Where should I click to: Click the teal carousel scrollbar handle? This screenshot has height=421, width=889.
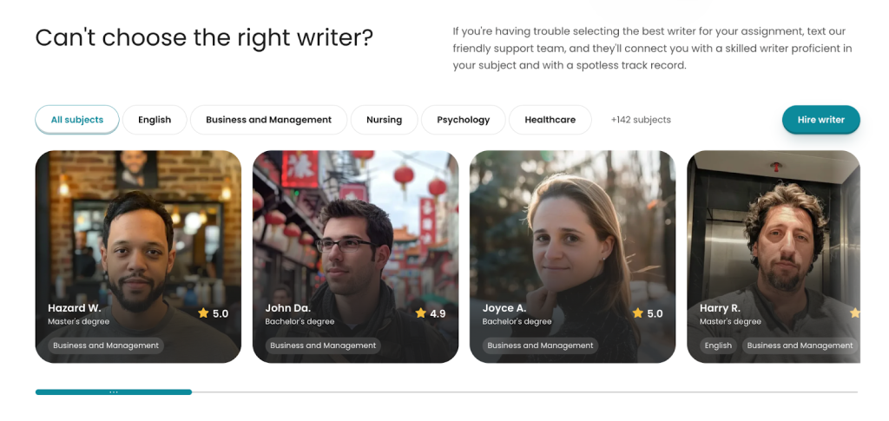point(114,391)
